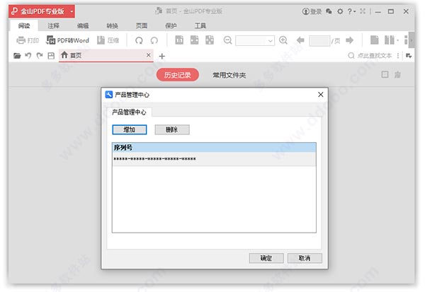Select fit page view icon
The width and height of the screenshot is (425, 292).
pyautogui.click(x=210, y=40)
